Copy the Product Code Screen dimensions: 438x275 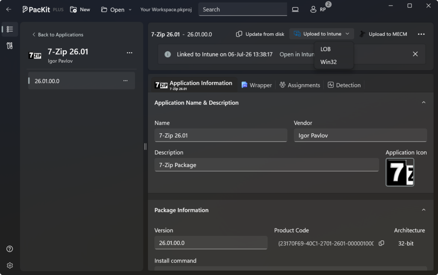click(x=381, y=243)
